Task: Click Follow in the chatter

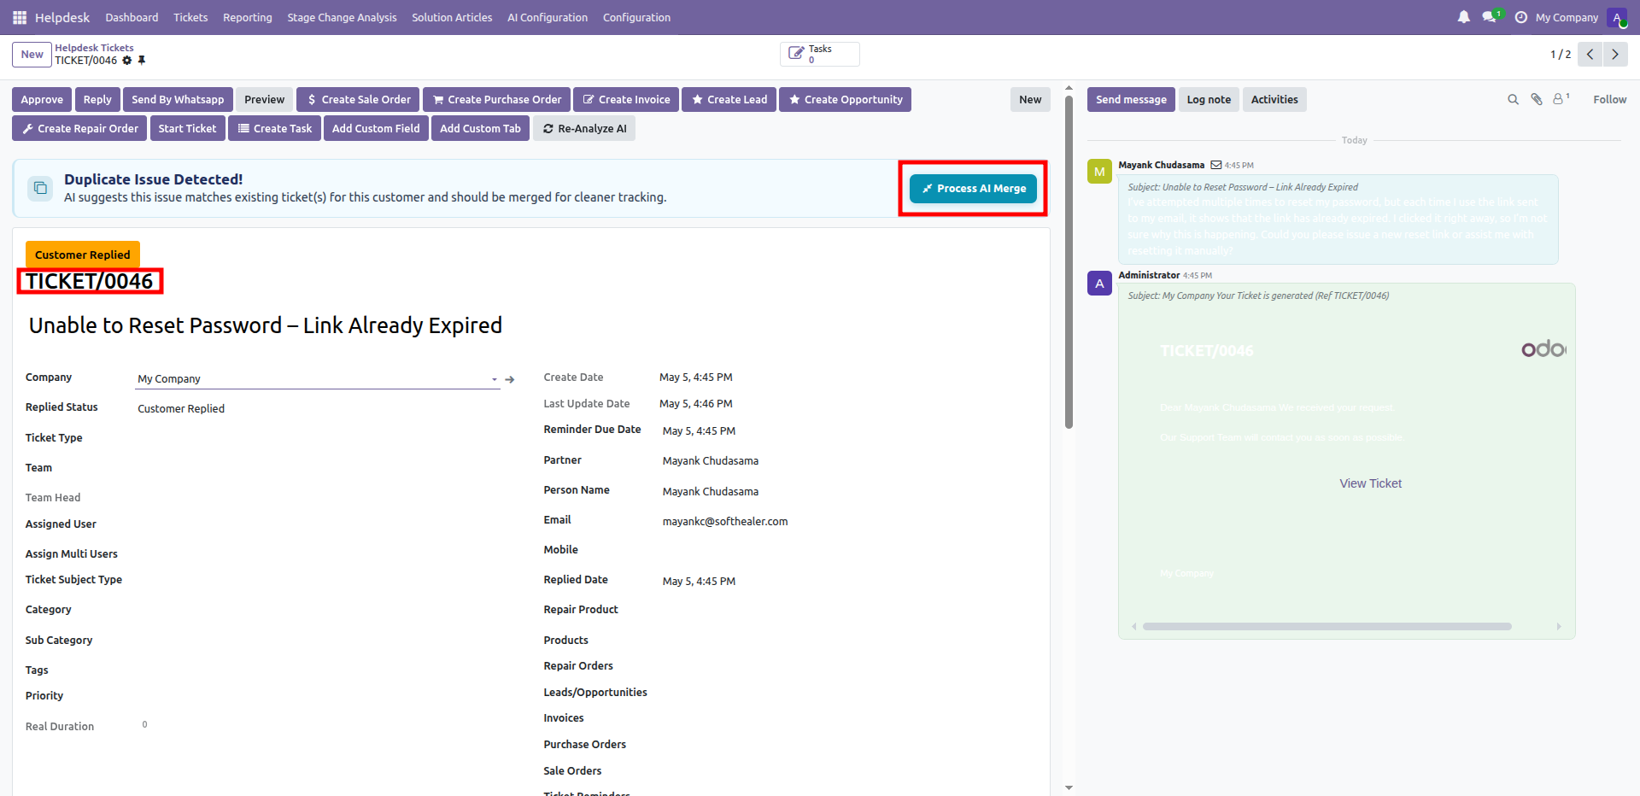Action: [1609, 100]
